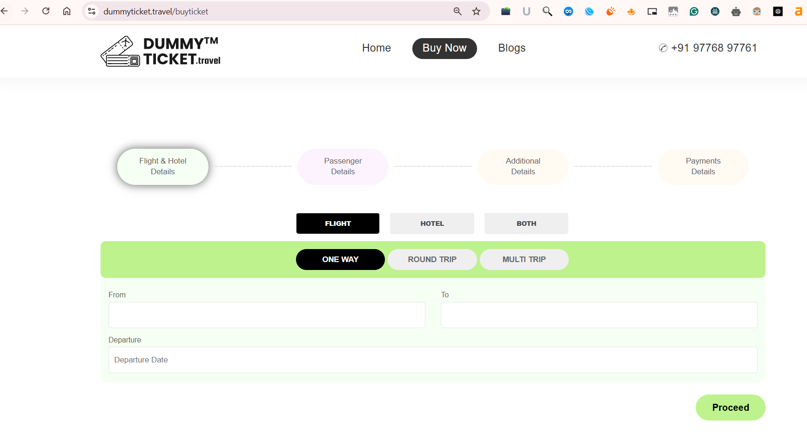
Task: Click the picture-in-picture extension icon
Action: click(652, 12)
